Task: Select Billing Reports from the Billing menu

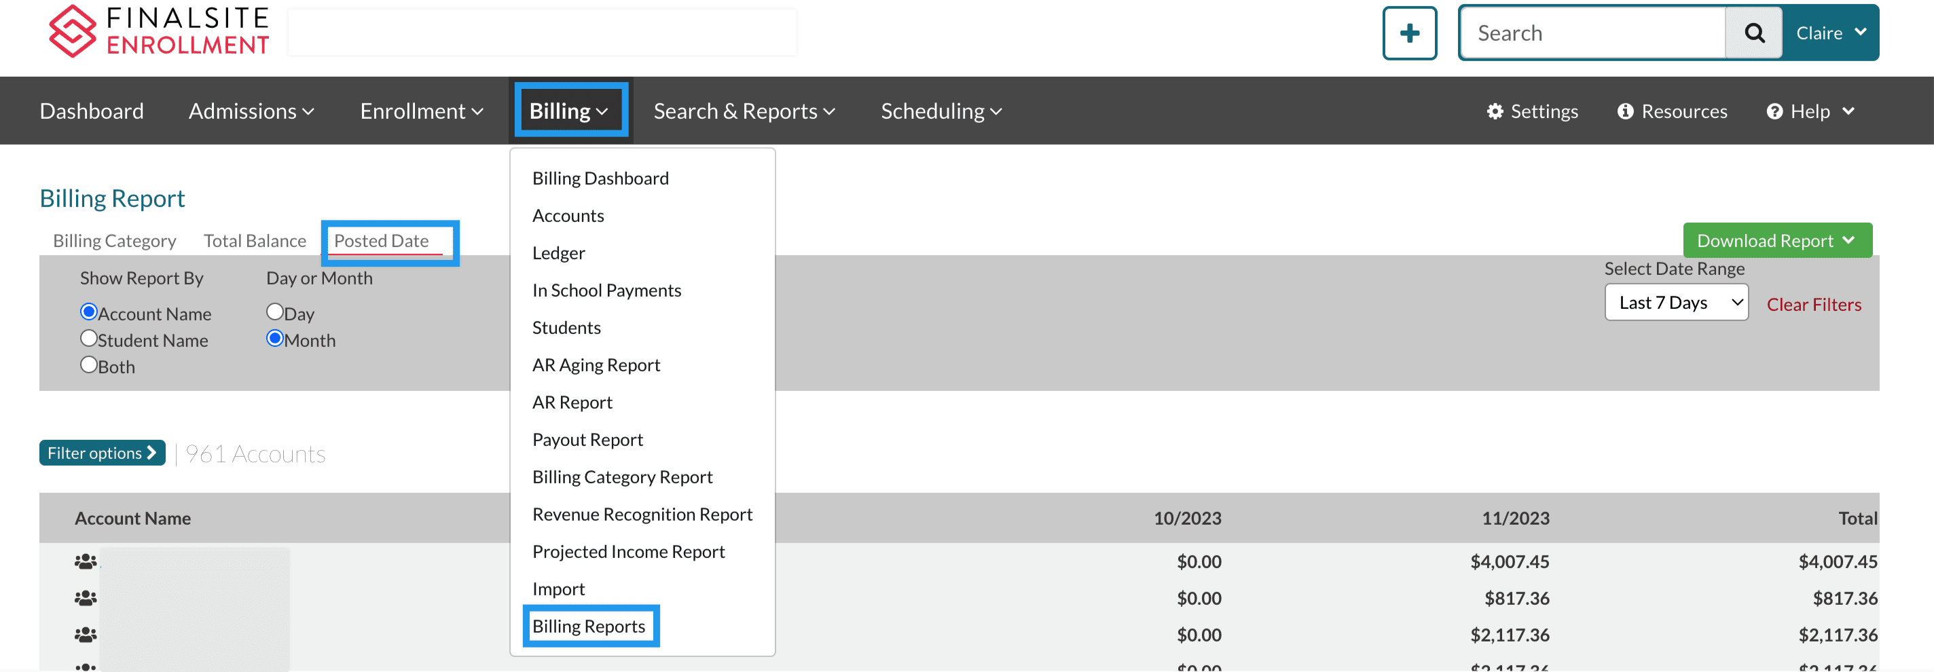Action: point(589,627)
